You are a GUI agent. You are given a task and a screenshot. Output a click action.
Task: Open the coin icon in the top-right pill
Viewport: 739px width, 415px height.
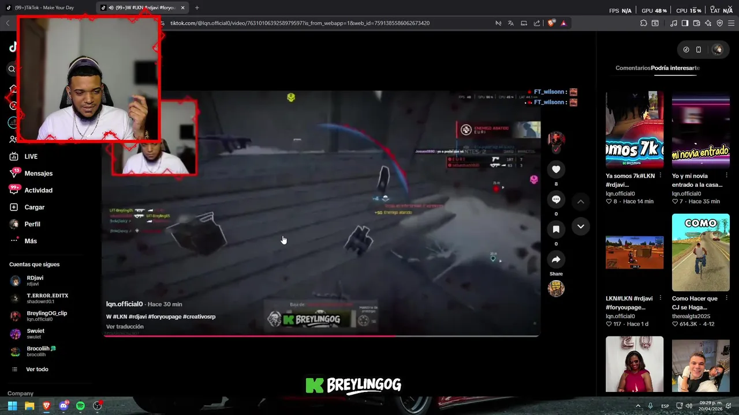pyautogui.click(x=686, y=50)
